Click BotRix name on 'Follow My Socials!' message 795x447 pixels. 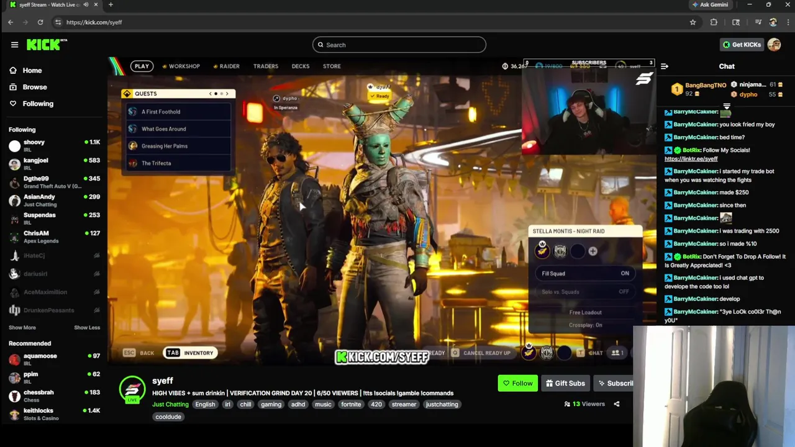[692, 150]
